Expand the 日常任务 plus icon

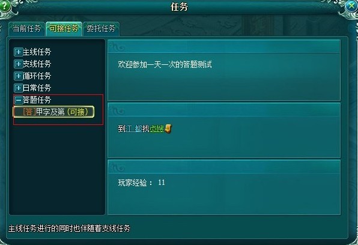18,88
